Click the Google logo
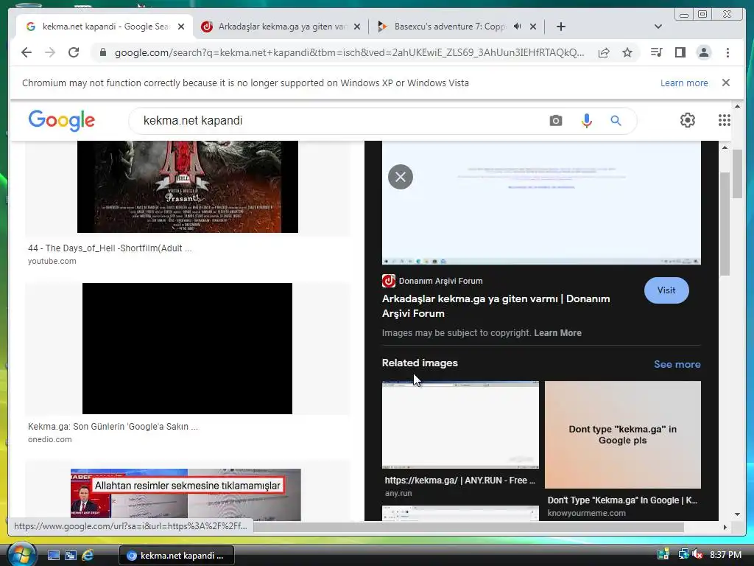This screenshot has width=754, height=566. coord(62,120)
